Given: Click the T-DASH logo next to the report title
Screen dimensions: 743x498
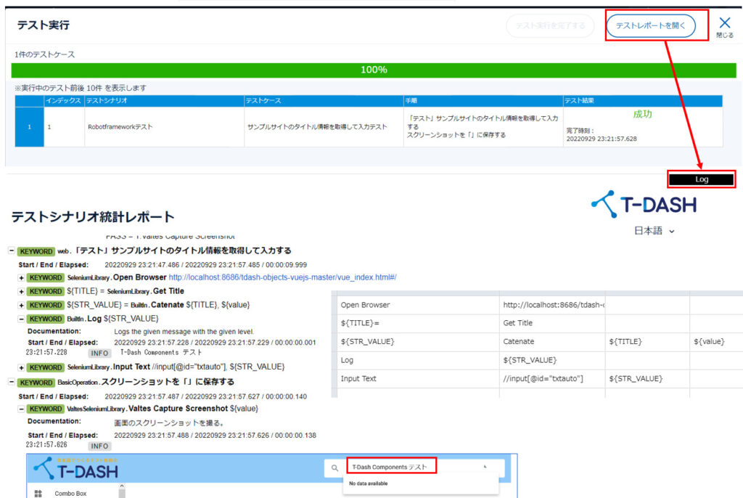Looking at the screenshot, I should [644, 205].
